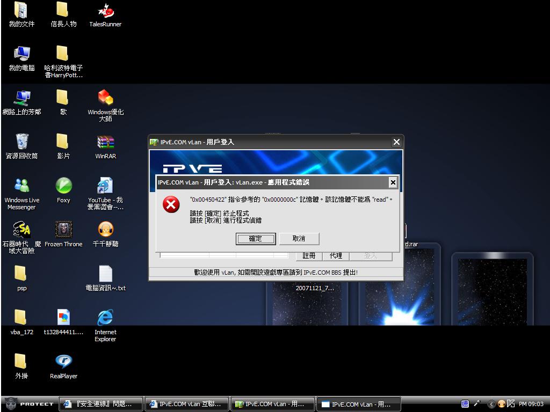
Task: Close the vLan.exe error dialog
Action: point(393,182)
